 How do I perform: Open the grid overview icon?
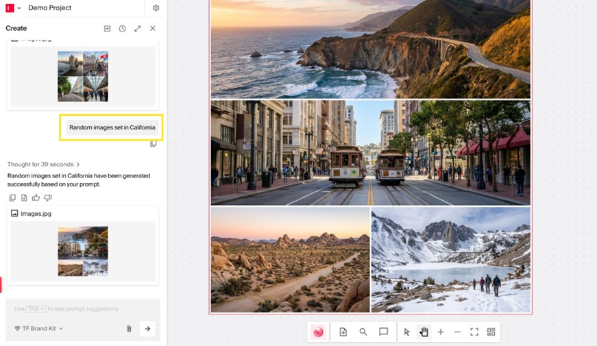click(491, 332)
